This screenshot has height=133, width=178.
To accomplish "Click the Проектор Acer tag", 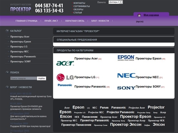I will pos(109,117).
